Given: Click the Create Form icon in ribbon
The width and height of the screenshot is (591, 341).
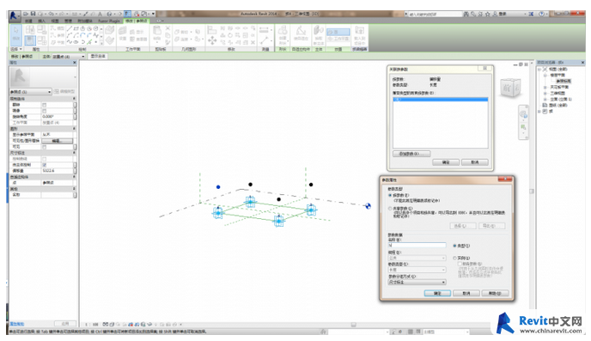Looking at the screenshot, I should click(283, 31).
